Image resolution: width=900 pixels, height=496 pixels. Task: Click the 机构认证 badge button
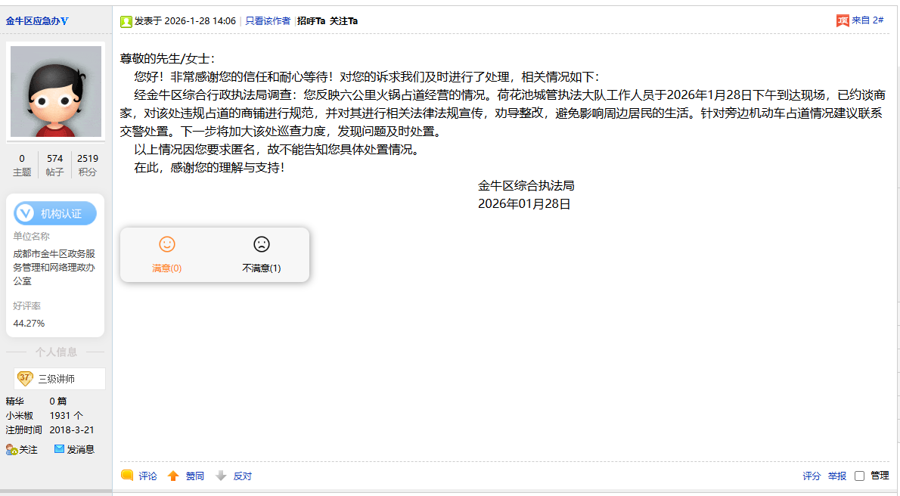55,213
